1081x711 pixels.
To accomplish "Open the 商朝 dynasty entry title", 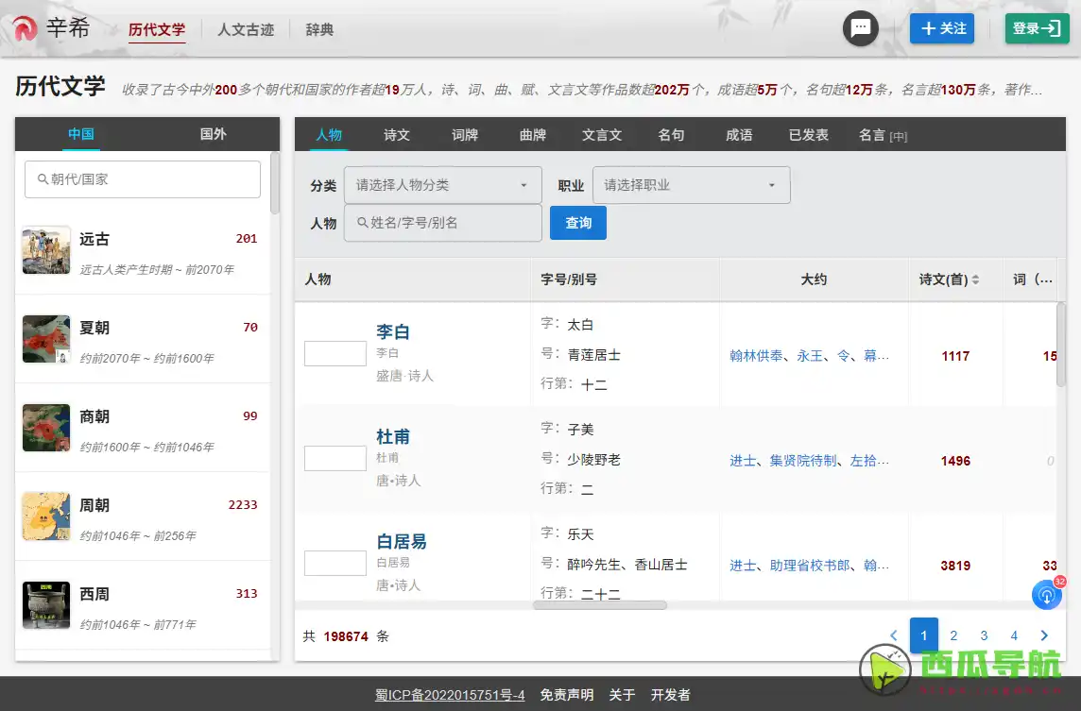I will 94,416.
